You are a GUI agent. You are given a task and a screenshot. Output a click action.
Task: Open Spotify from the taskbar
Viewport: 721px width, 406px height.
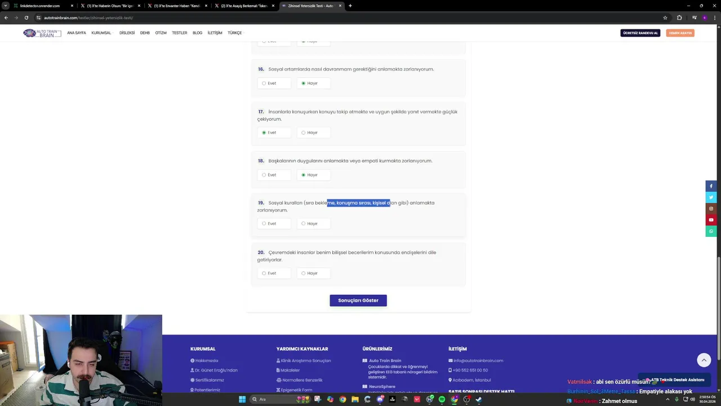coord(442,399)
